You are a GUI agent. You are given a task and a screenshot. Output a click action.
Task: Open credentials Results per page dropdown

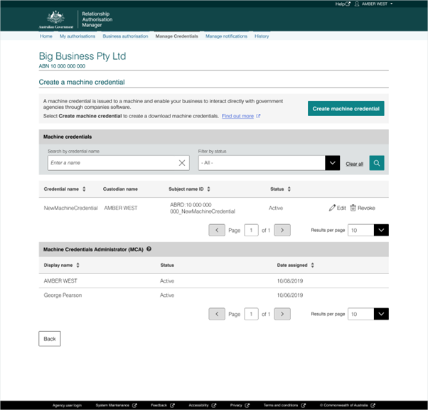[368, 230]
